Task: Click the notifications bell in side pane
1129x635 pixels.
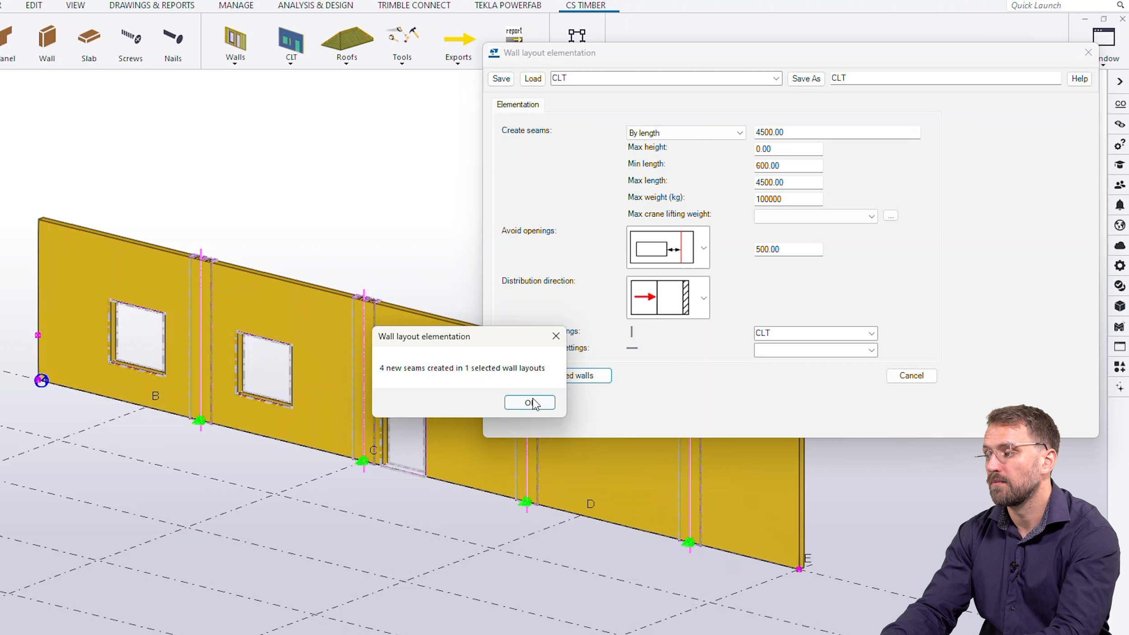Action: [1120, 205]
